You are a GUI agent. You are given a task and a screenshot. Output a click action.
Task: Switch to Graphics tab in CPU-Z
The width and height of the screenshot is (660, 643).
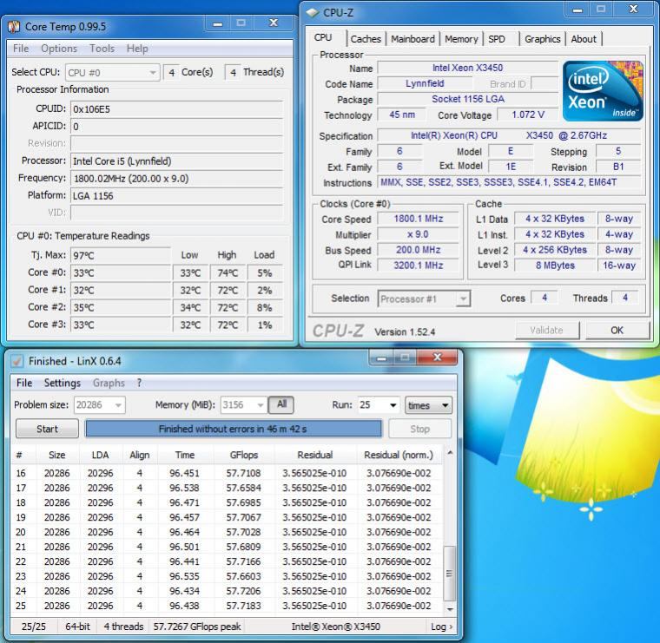543,39
